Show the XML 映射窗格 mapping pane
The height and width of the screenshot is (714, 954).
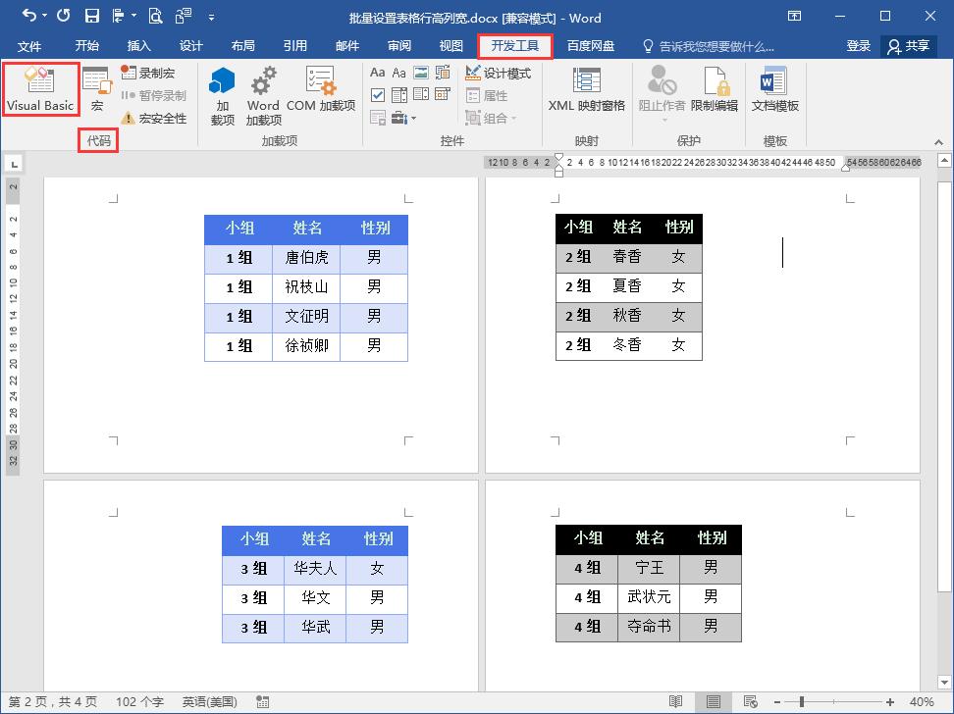point(585,94)
